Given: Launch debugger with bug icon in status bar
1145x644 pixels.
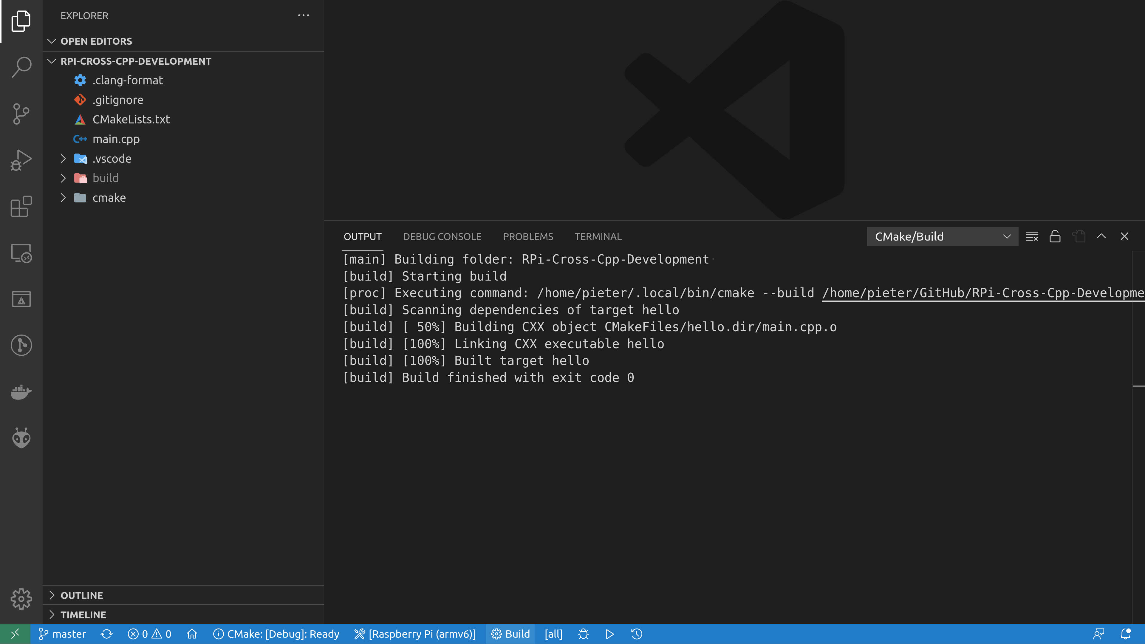Looking at the screenshot, I should coord(584,634).
